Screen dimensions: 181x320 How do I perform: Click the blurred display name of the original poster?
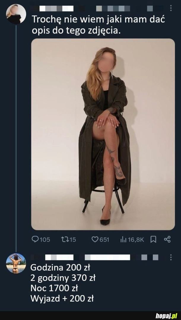[x=56, y=8]
